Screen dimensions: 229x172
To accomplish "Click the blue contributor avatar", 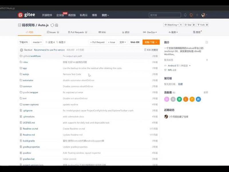I will [x=198, y=99].
